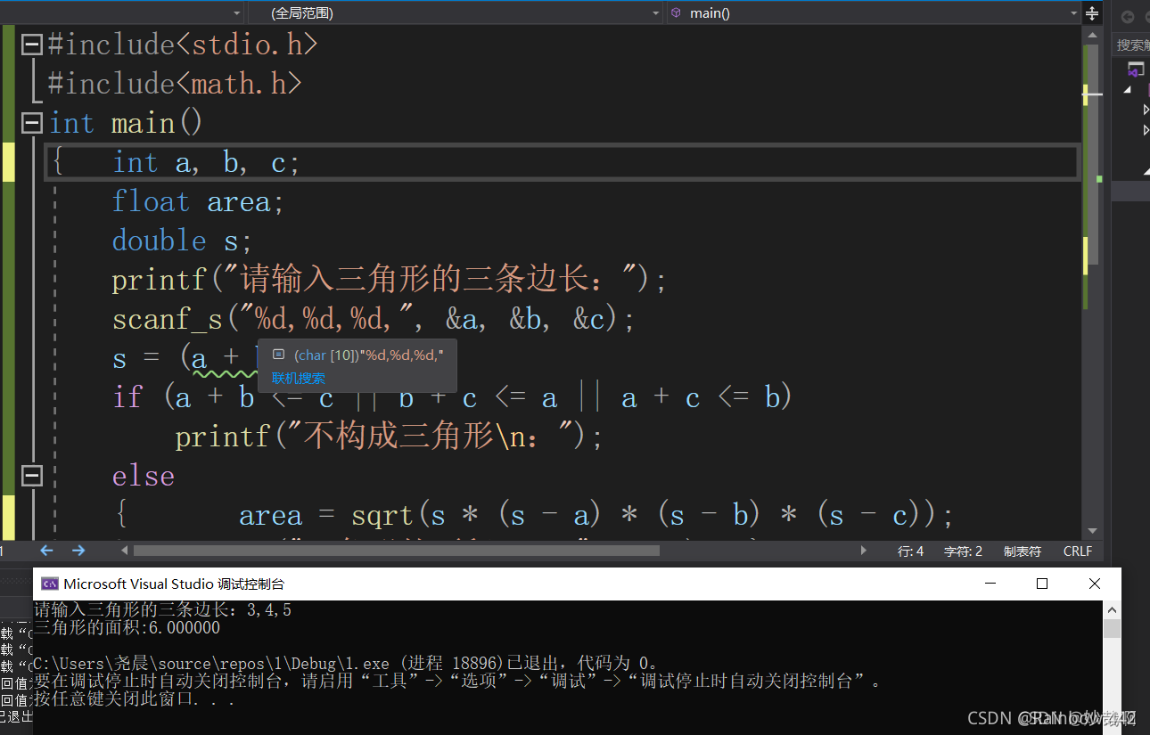Minimize the debug console window
The image size is (1150, 735).
pyautogui.click(x=990, y=584)
